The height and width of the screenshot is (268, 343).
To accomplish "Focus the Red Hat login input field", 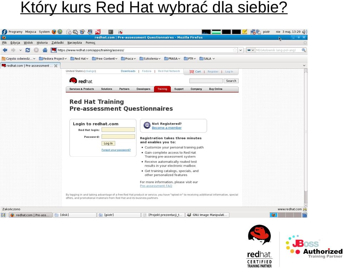I will tap(118, 130).
